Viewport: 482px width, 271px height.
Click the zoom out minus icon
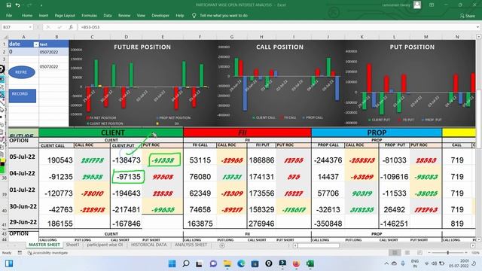429,253
